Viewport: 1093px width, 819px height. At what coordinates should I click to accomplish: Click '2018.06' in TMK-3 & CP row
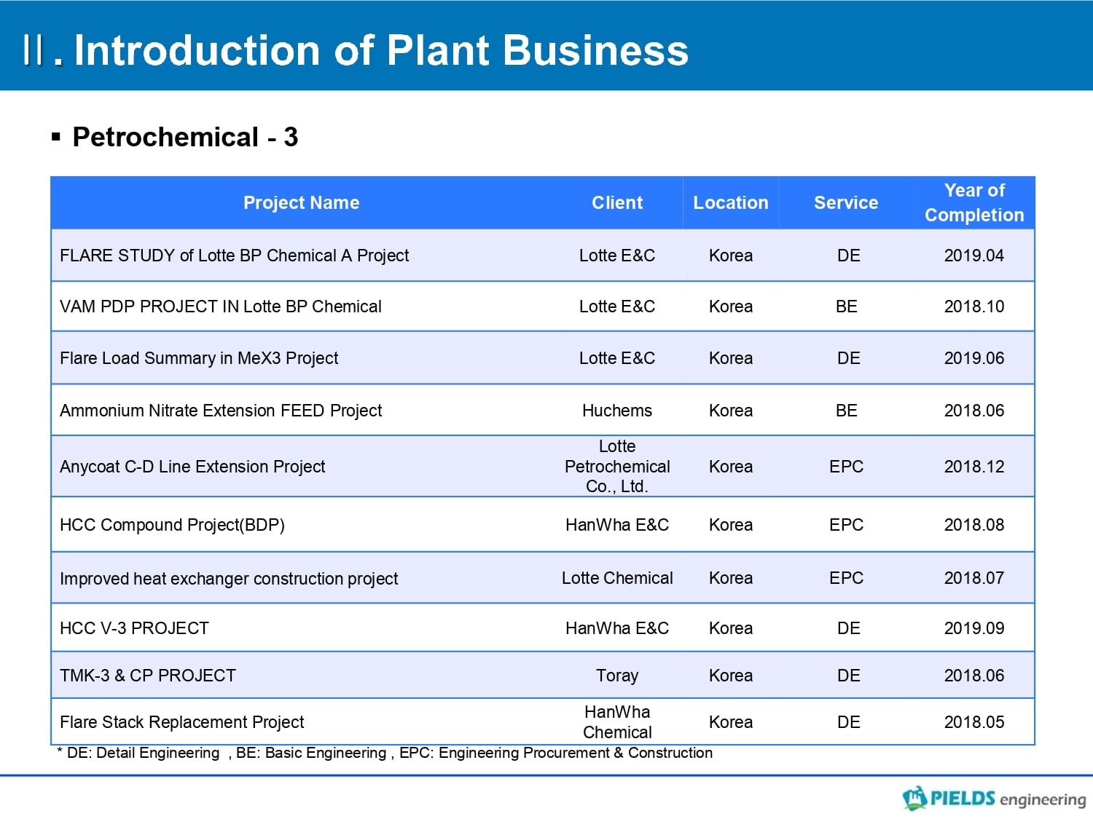(974, 676)
